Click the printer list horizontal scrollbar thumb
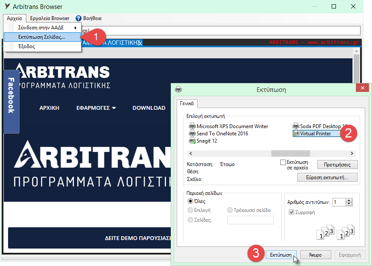The height and width of the screenshot is (266, 372). 290,154
